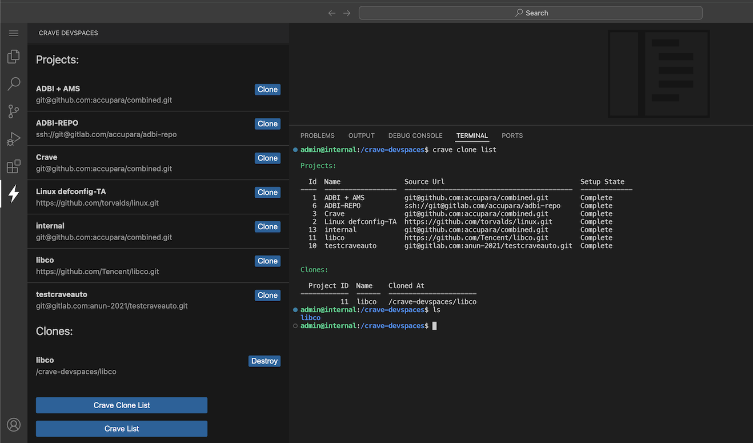Click the CRAVE DEVSPACES panel title

[x=69, y=33]
